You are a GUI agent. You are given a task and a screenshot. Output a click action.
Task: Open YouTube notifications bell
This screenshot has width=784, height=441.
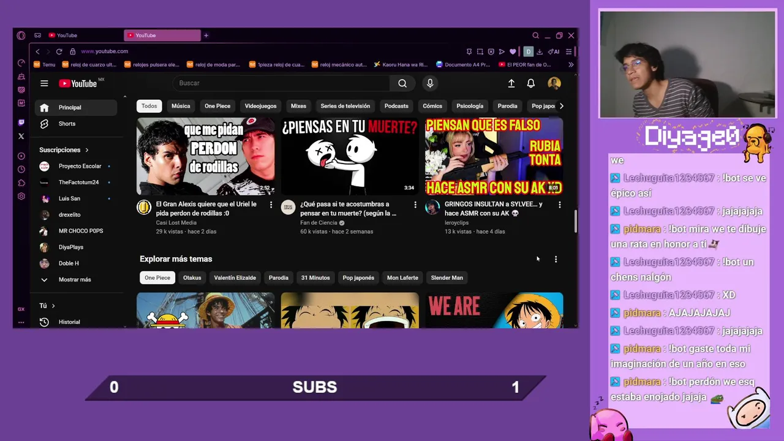[x=531, y=83]
